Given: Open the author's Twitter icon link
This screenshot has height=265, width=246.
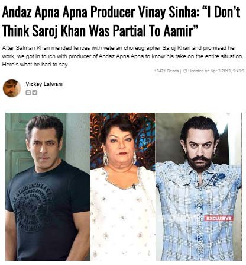Looking at the screenshot, I should pos(34,92).
